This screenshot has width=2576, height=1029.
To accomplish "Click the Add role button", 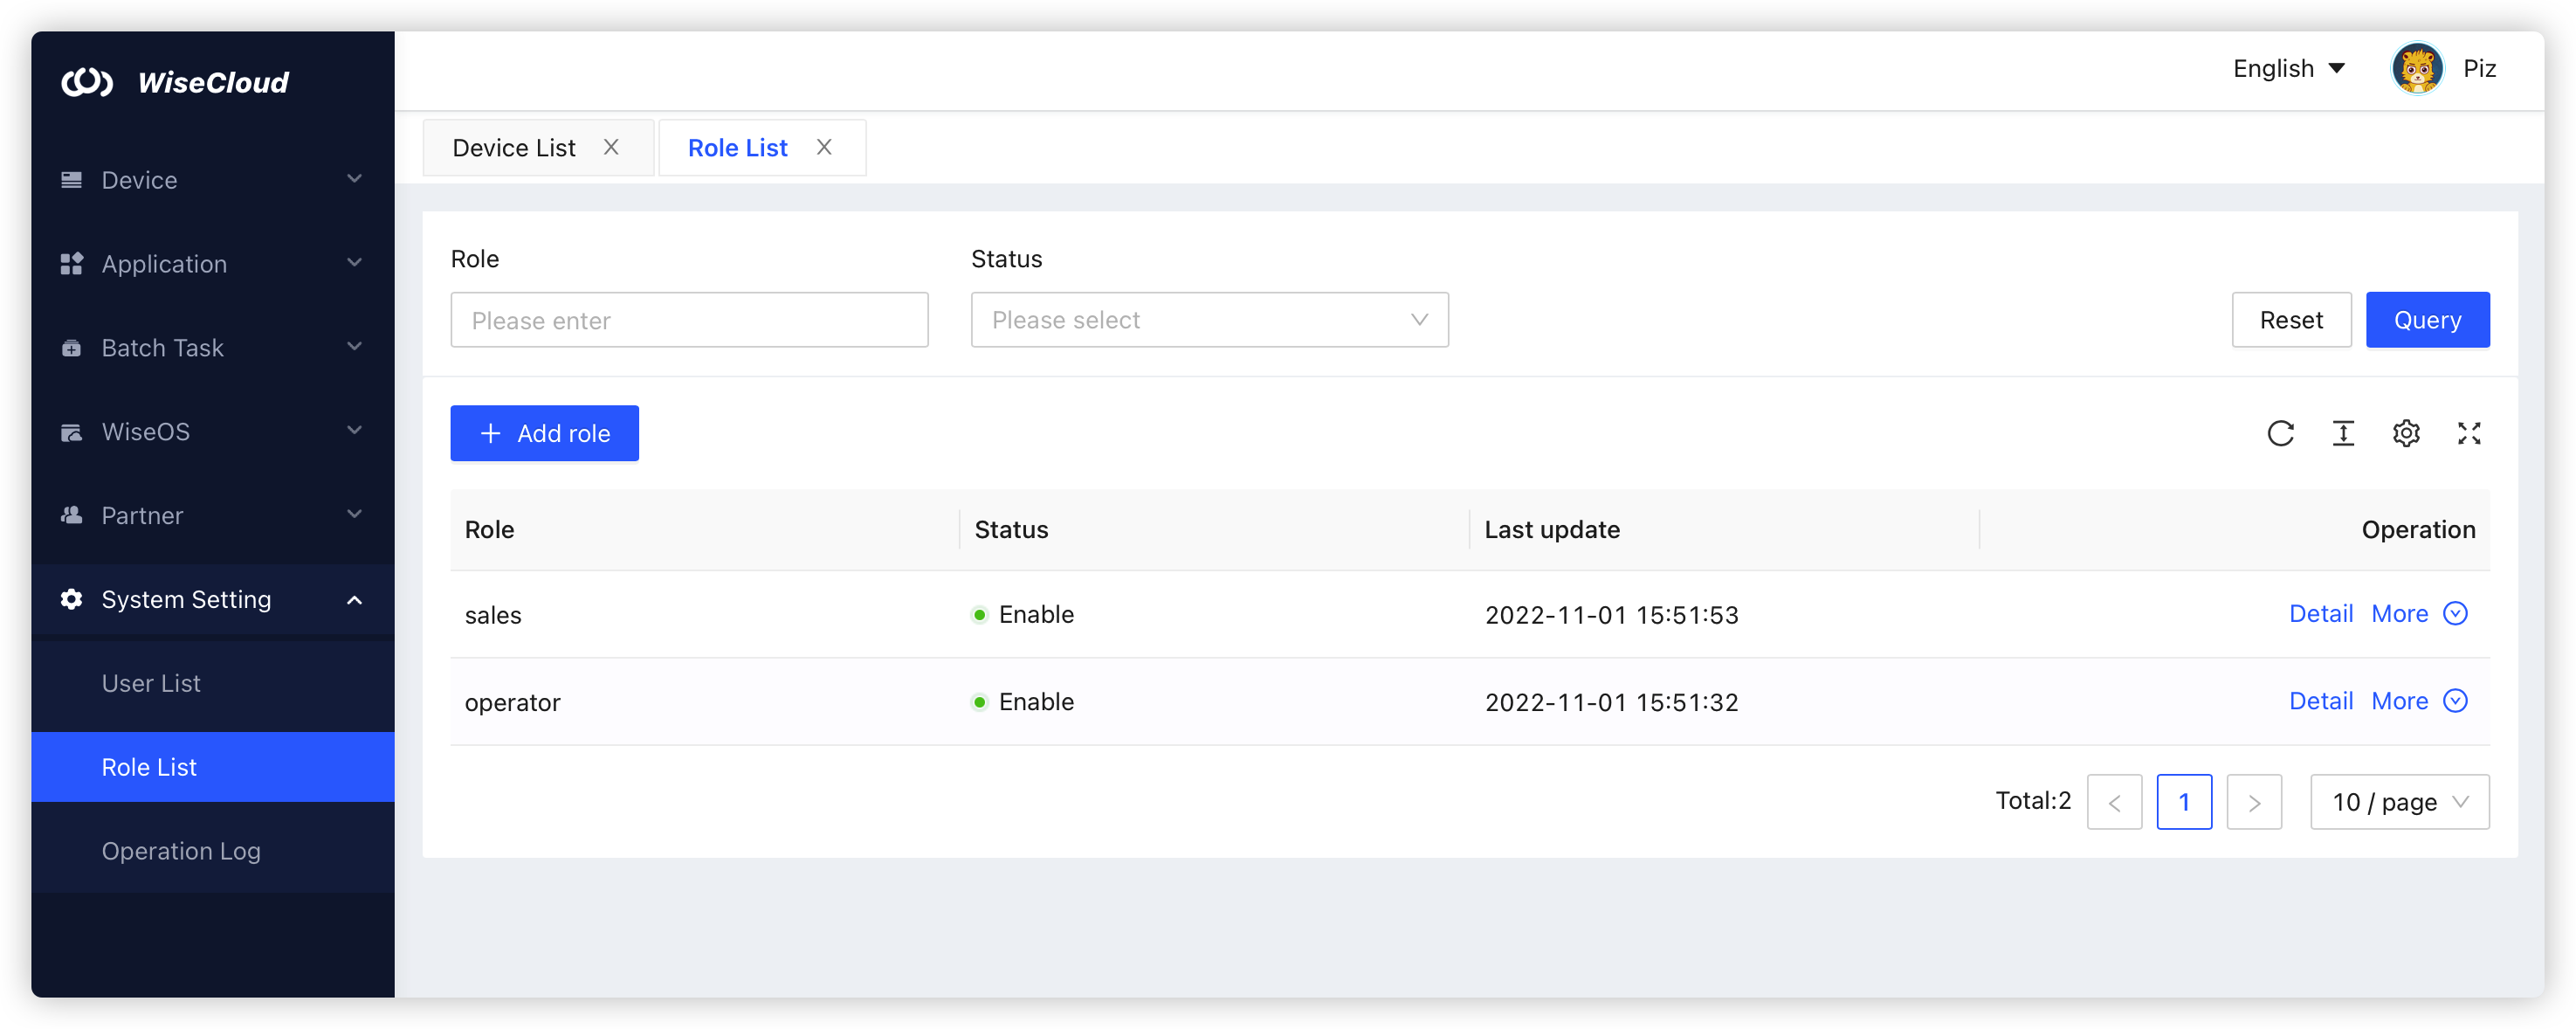I will [x=544, y=433].
